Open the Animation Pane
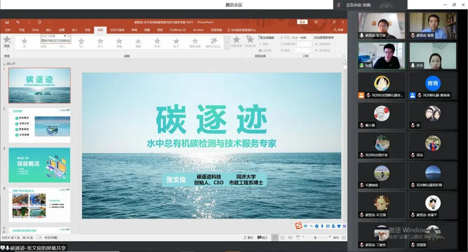Viewport: 468px width, 252px height. point(266,38)
